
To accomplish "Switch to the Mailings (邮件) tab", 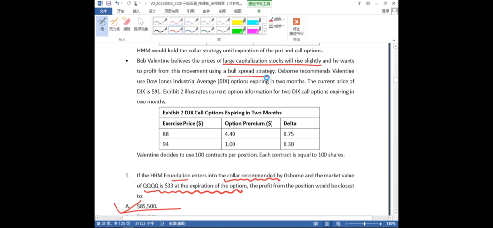I will (x=207, y=11).
